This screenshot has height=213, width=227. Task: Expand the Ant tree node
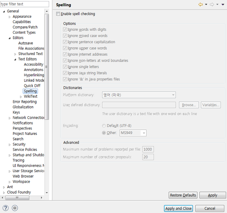pos(4,187)
